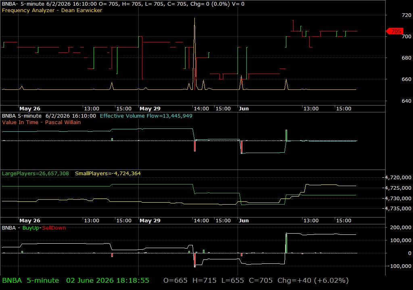Click the BNBA 5-minute status bar label
Screen dimensions: 413x290
(x=30, y=280)
